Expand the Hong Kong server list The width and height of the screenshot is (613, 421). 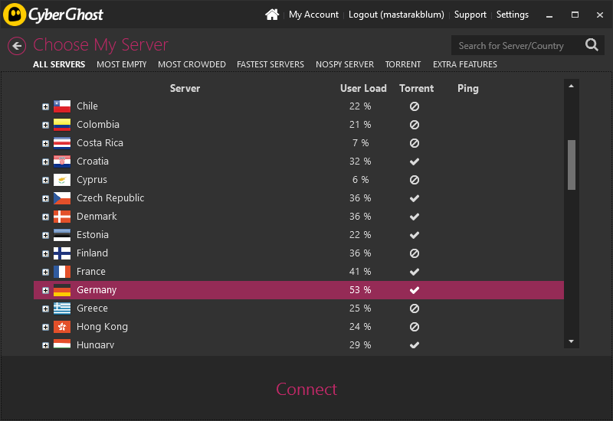(x=45, y=327)
